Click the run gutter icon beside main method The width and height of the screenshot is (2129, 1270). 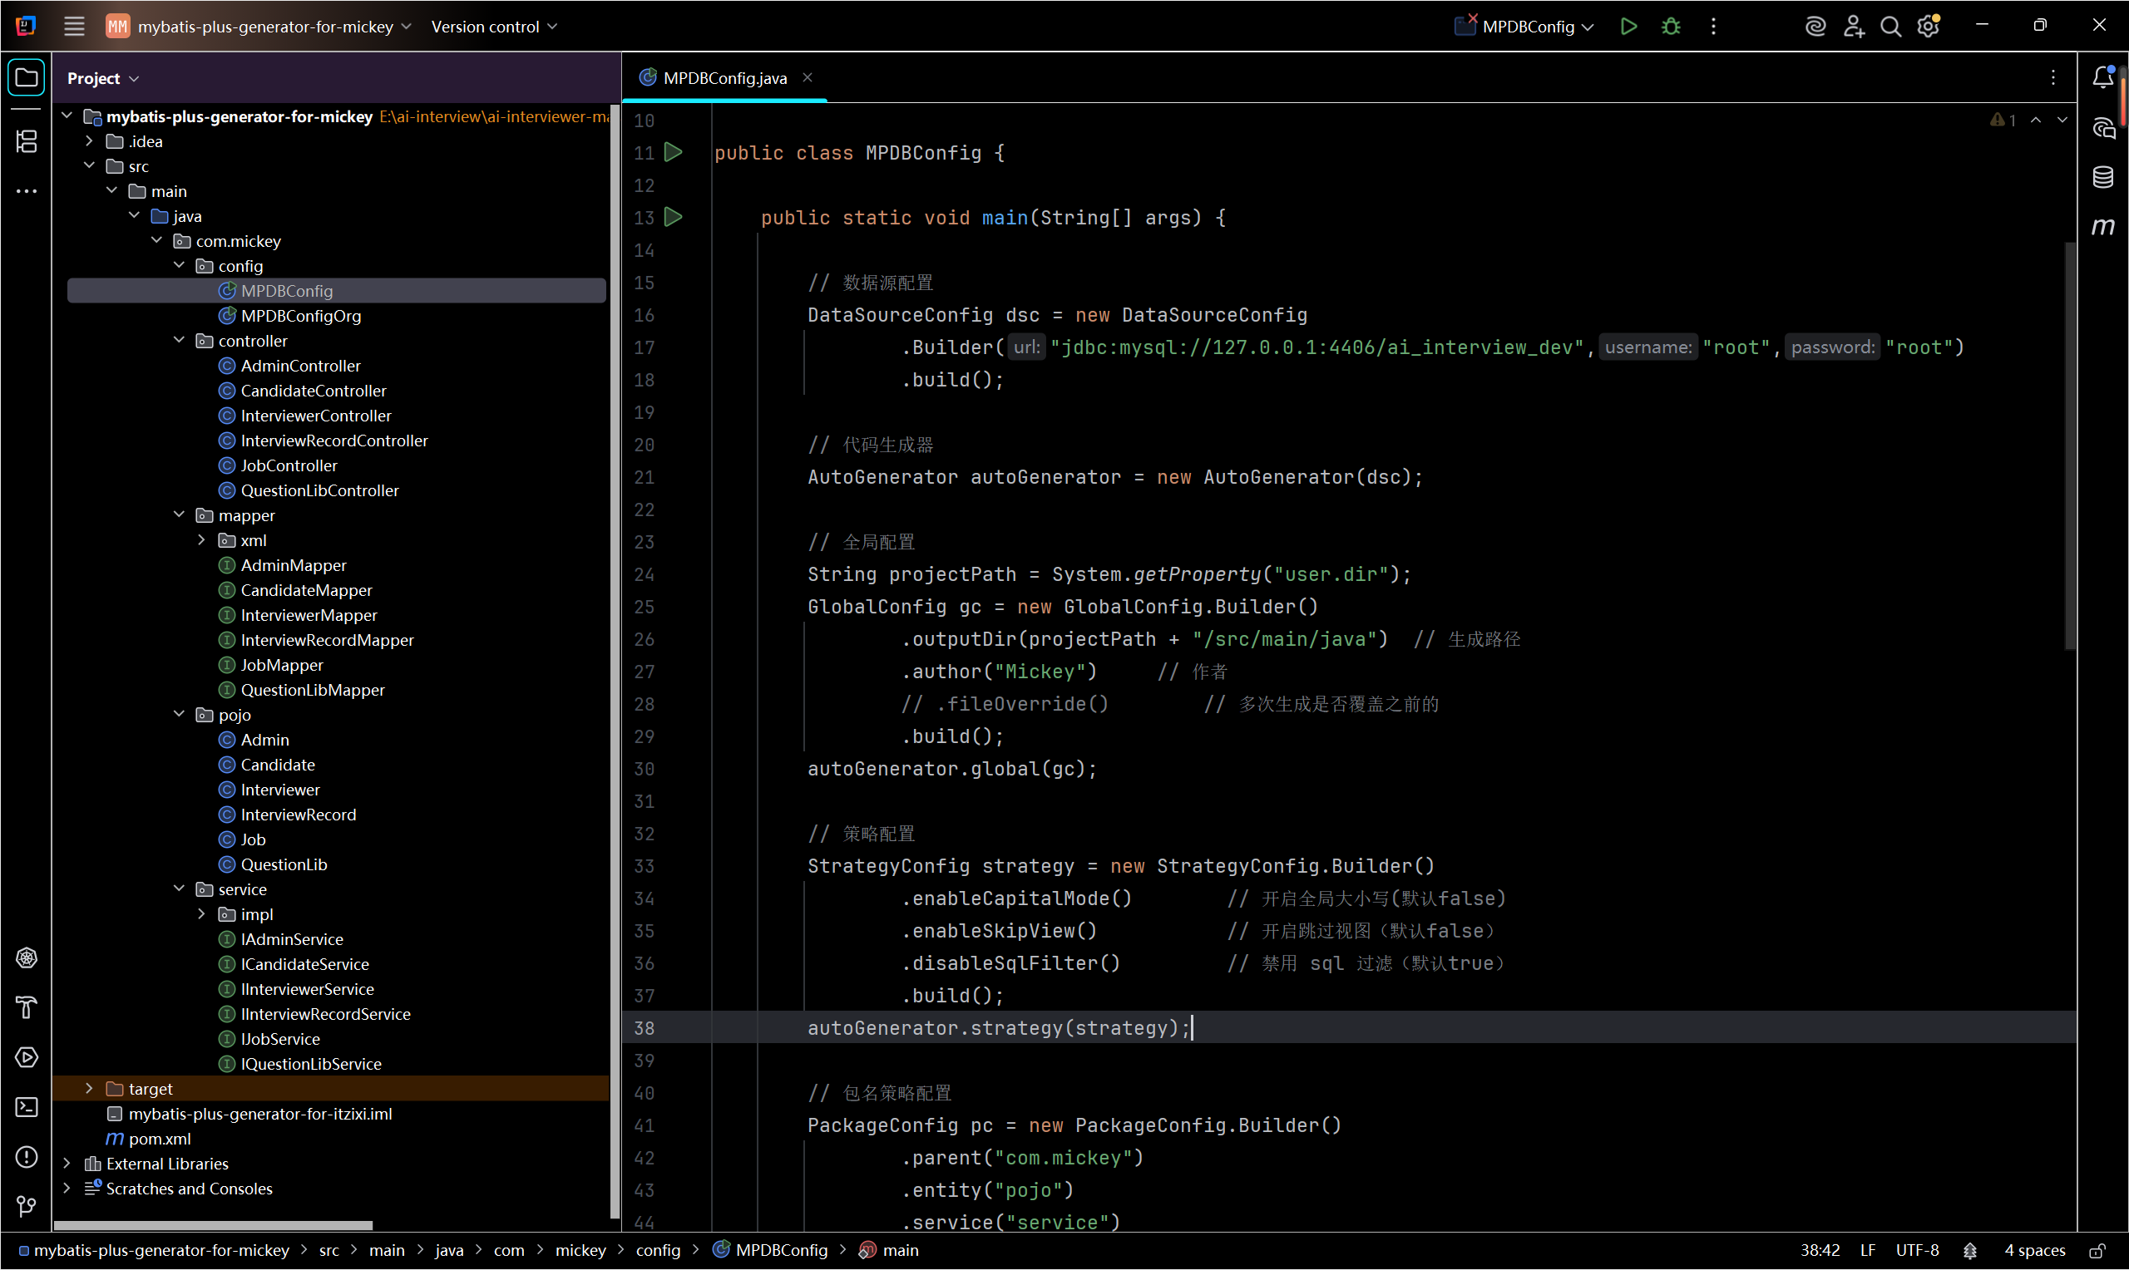[674, 218]
